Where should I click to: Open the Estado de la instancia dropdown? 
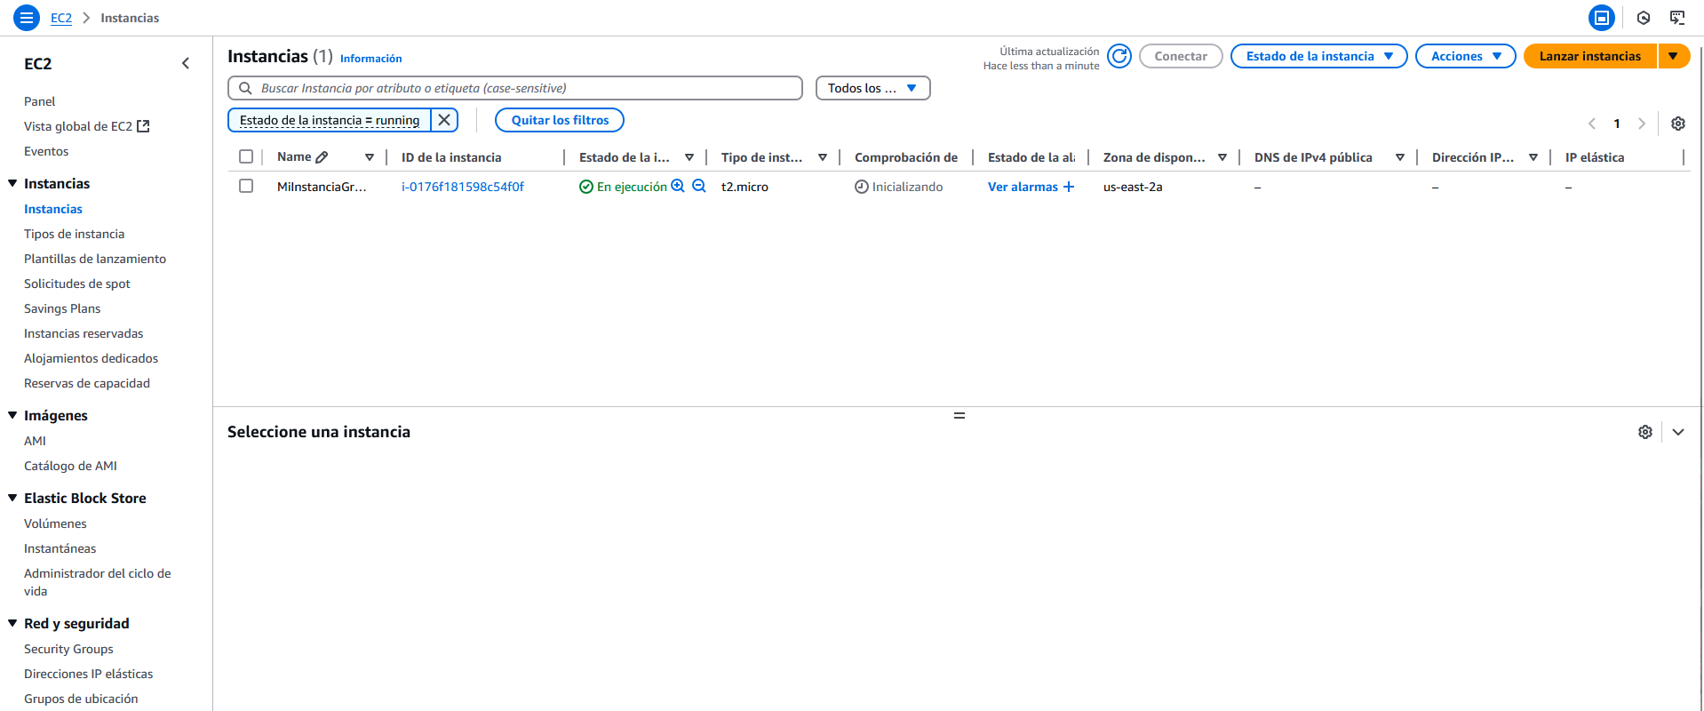1318,56
